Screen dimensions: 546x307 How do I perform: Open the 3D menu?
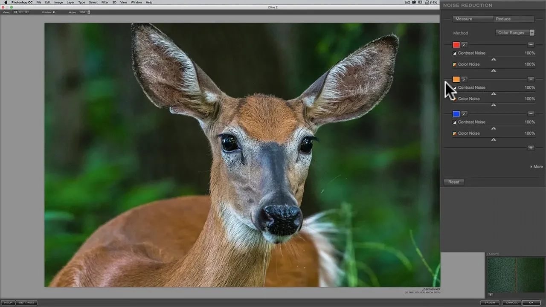[114, 3]
